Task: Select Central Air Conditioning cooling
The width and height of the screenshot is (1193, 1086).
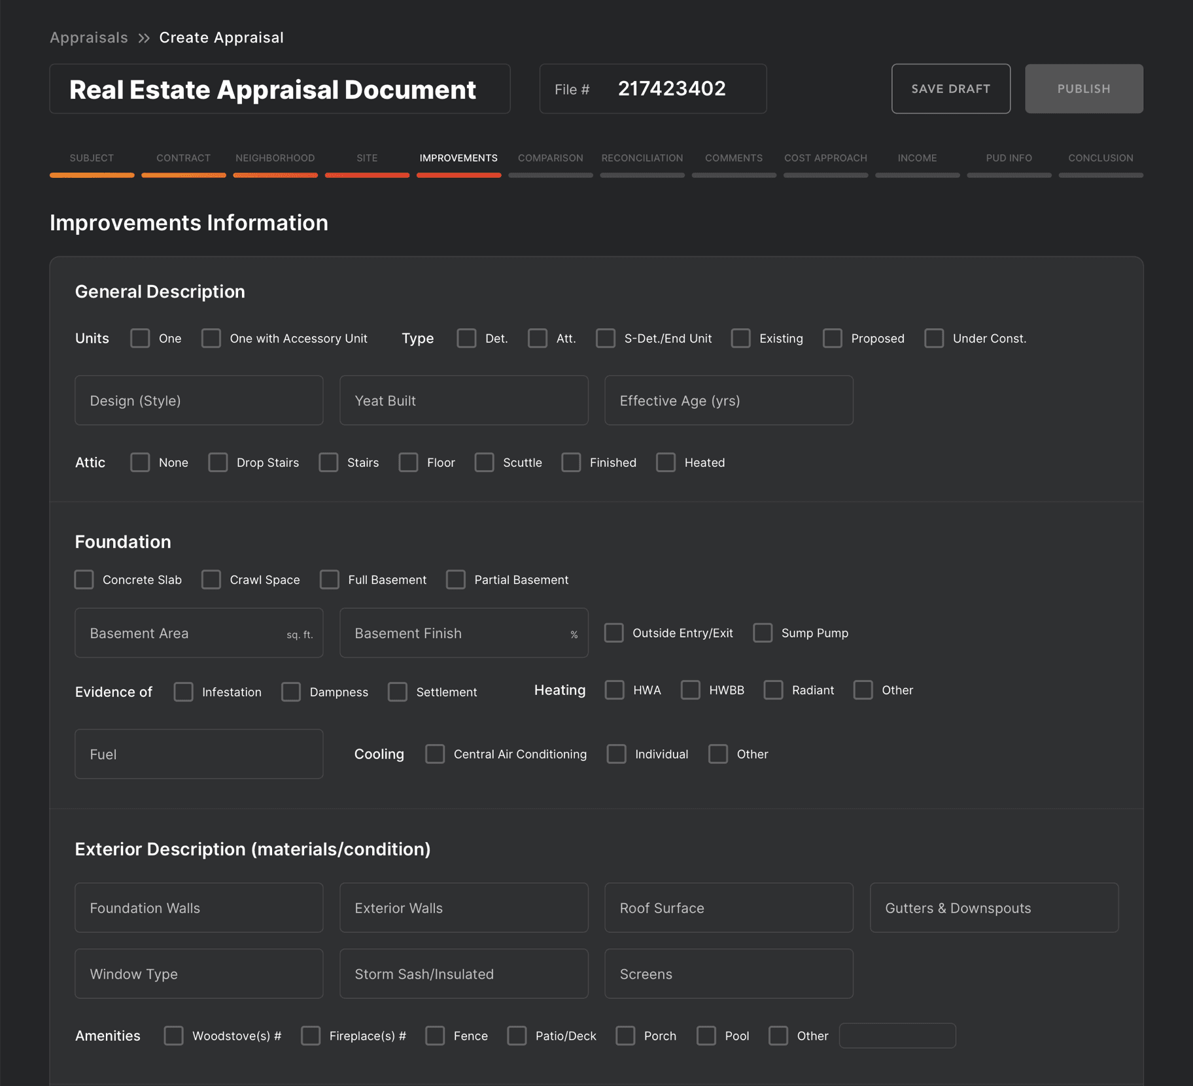Action: [x=435, y=754]
